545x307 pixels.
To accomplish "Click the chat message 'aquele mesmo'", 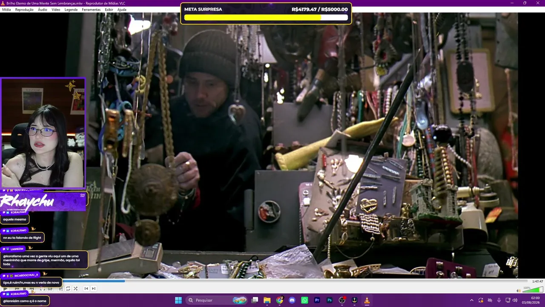I will [x=14, y=219].
